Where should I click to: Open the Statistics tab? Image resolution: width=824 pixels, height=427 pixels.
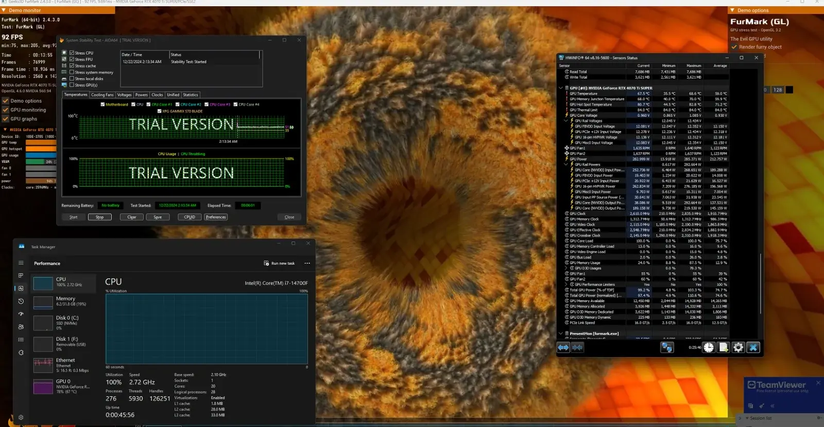pos(191,95)
